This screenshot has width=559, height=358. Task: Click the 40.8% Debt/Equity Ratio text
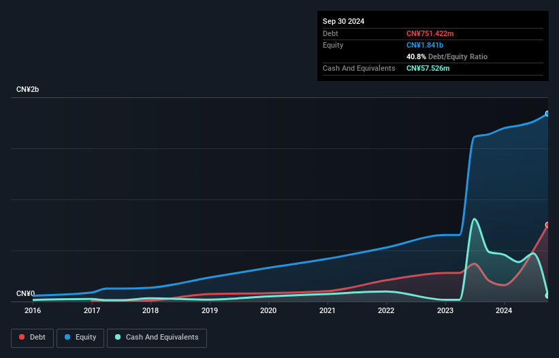tap(447, 56)
